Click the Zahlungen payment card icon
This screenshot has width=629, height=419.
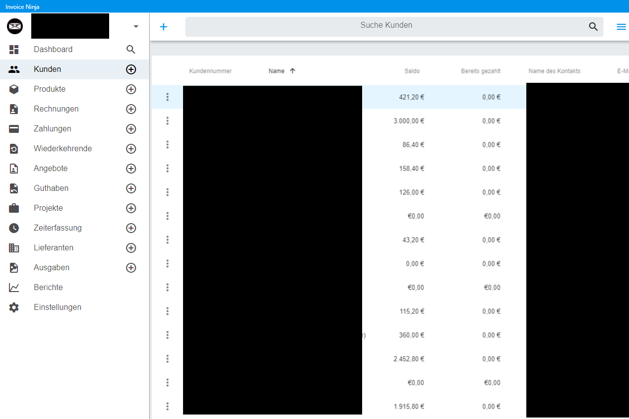coord(13,128)
